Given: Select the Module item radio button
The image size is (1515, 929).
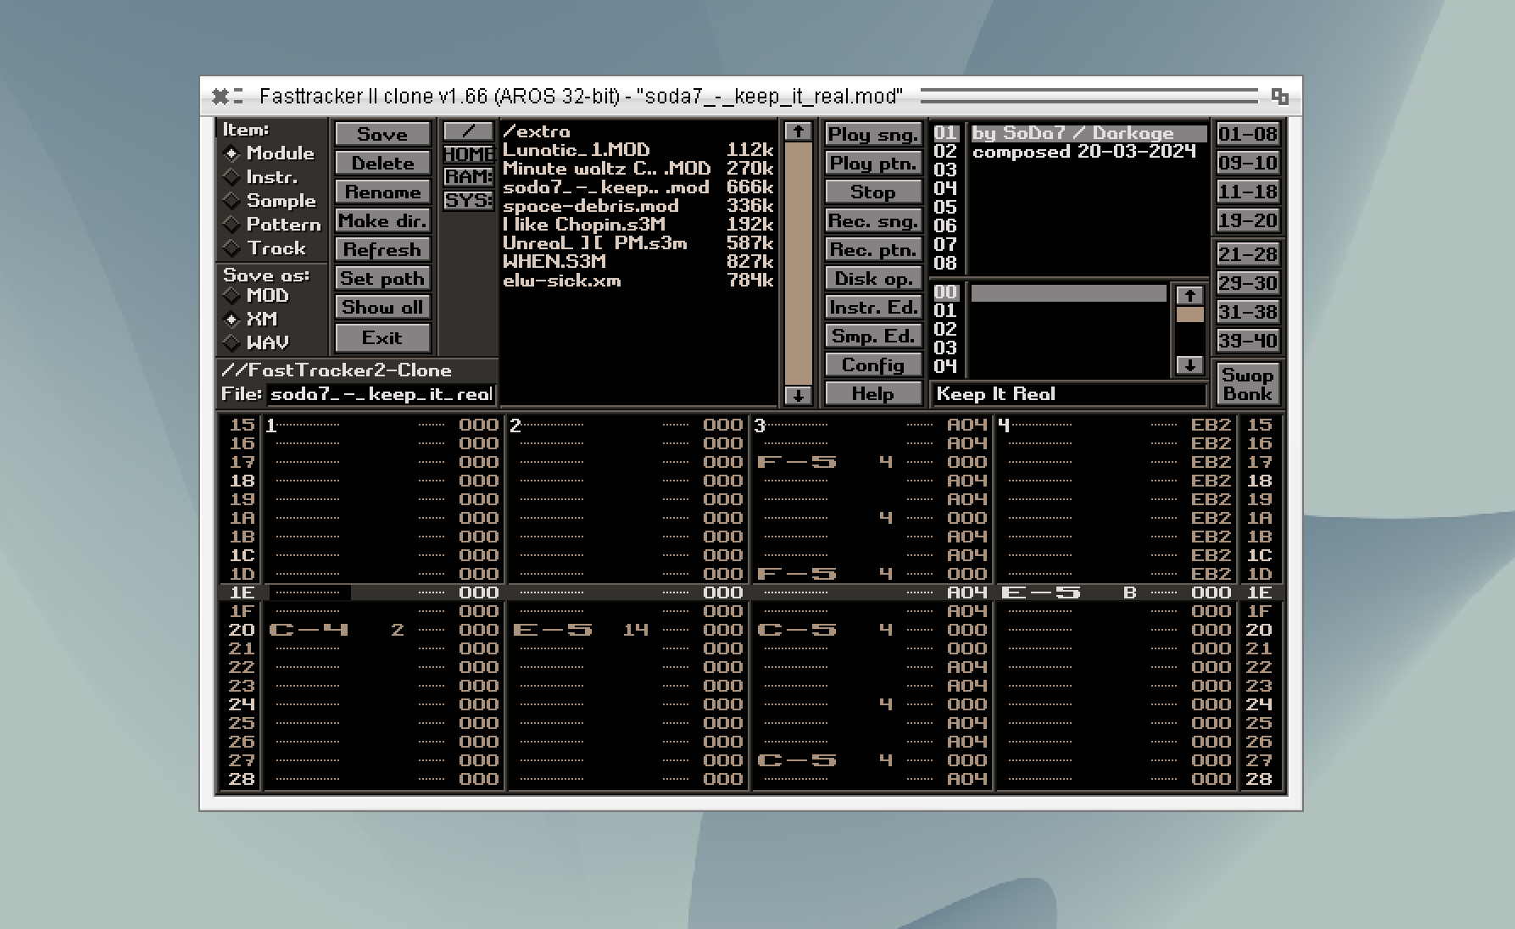Looking at the screenshot, I should click(231, 153).
